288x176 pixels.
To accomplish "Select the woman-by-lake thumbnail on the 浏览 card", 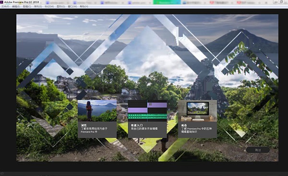I will [97, 111].
